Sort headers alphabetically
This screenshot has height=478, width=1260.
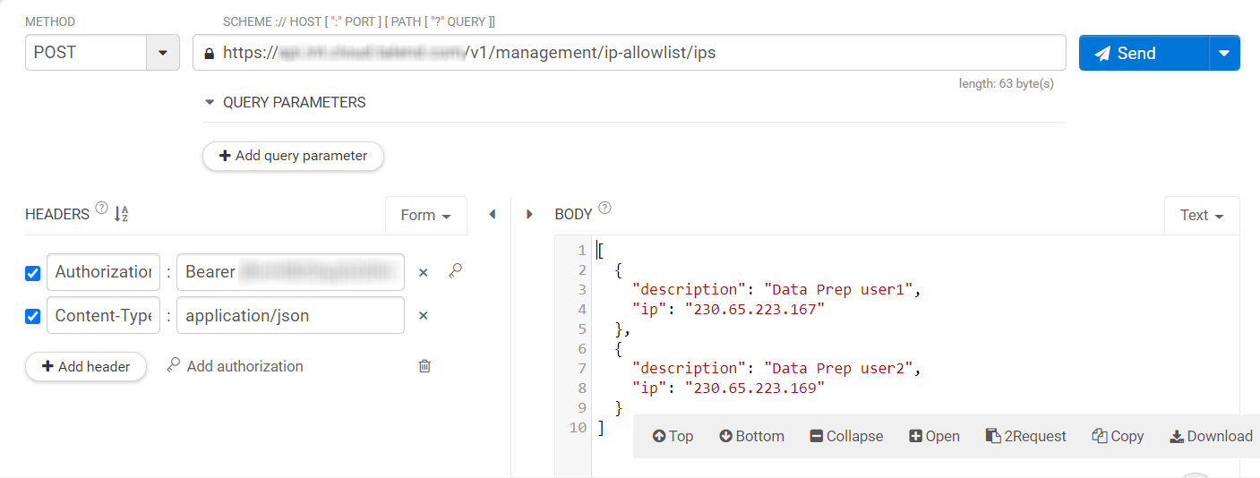(122, 214)
